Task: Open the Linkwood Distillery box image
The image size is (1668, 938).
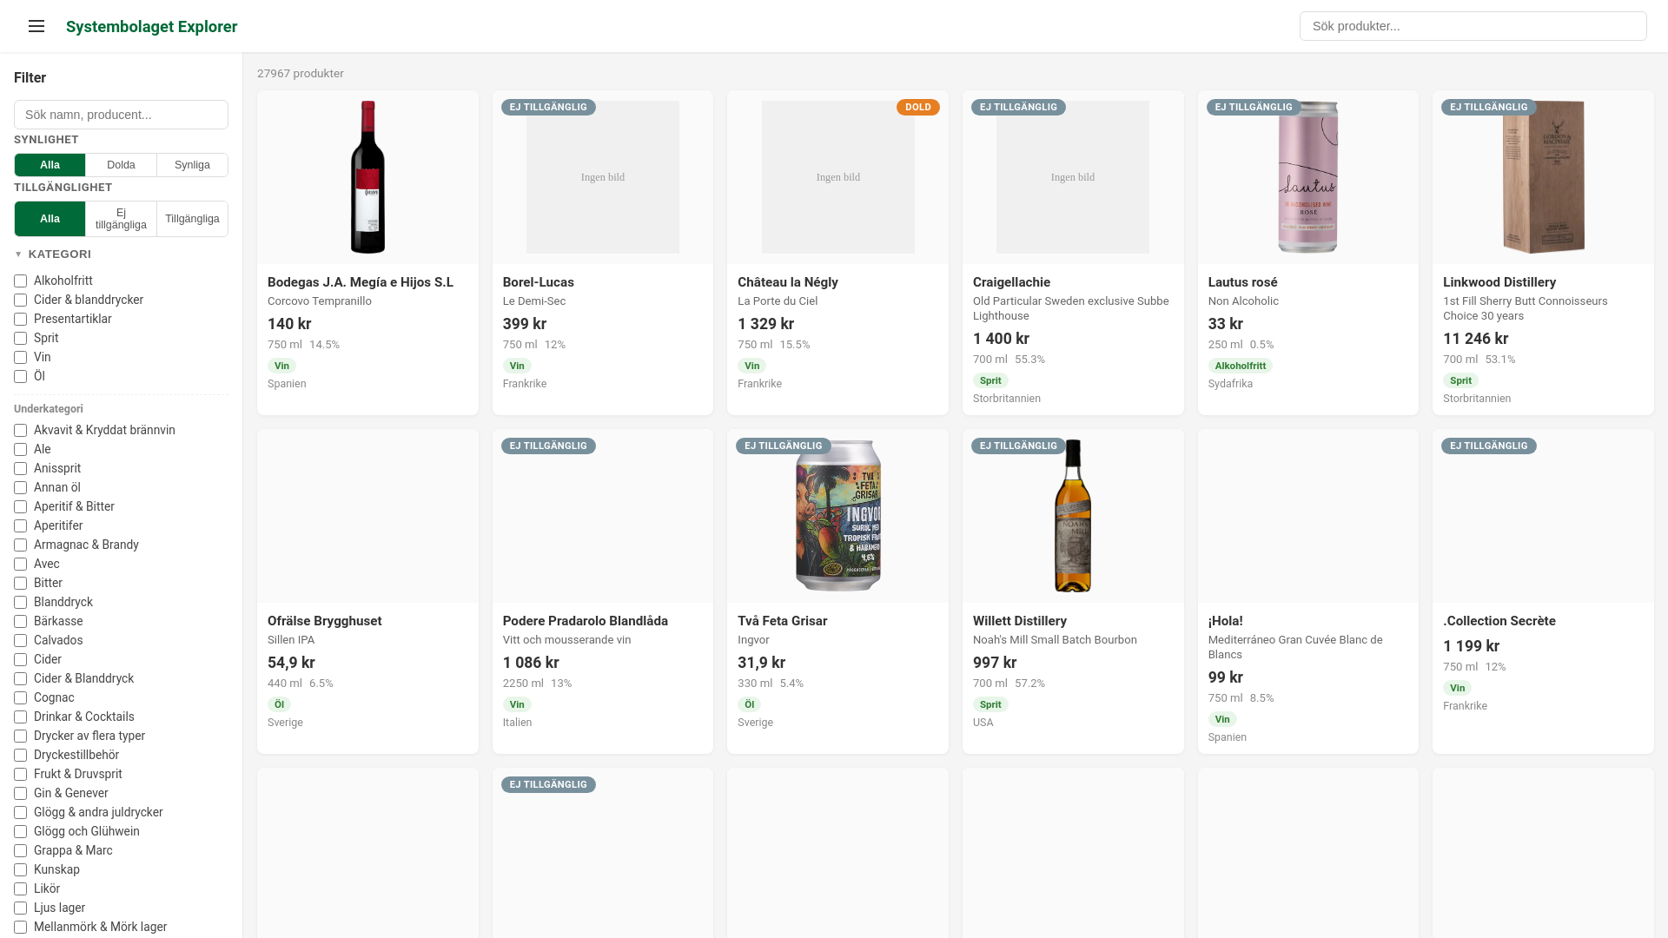Action: (x=1543, y=177)
